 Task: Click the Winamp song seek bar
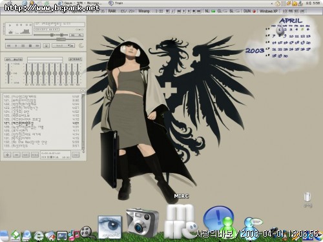click(44, 39)
